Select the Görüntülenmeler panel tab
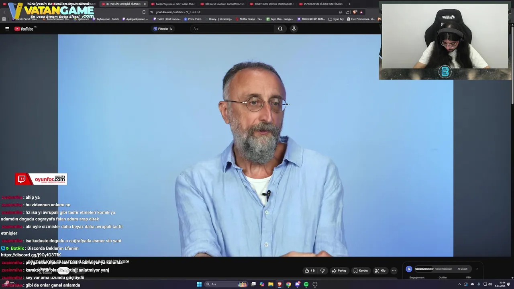The image size is (514, 289). pos(424,269)
